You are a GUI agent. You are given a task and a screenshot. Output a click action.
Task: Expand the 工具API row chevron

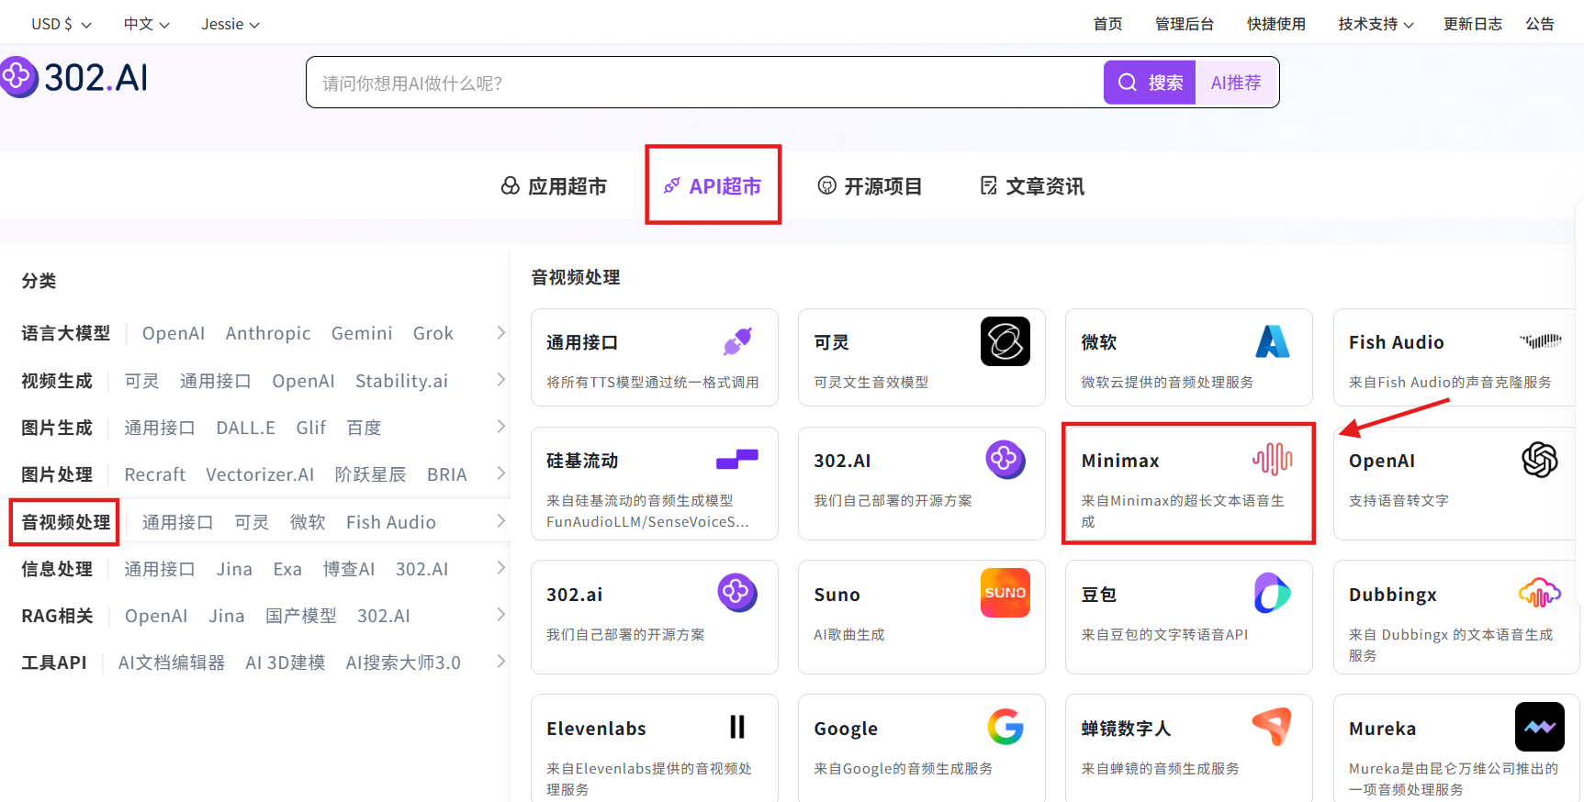pos(500,661)
